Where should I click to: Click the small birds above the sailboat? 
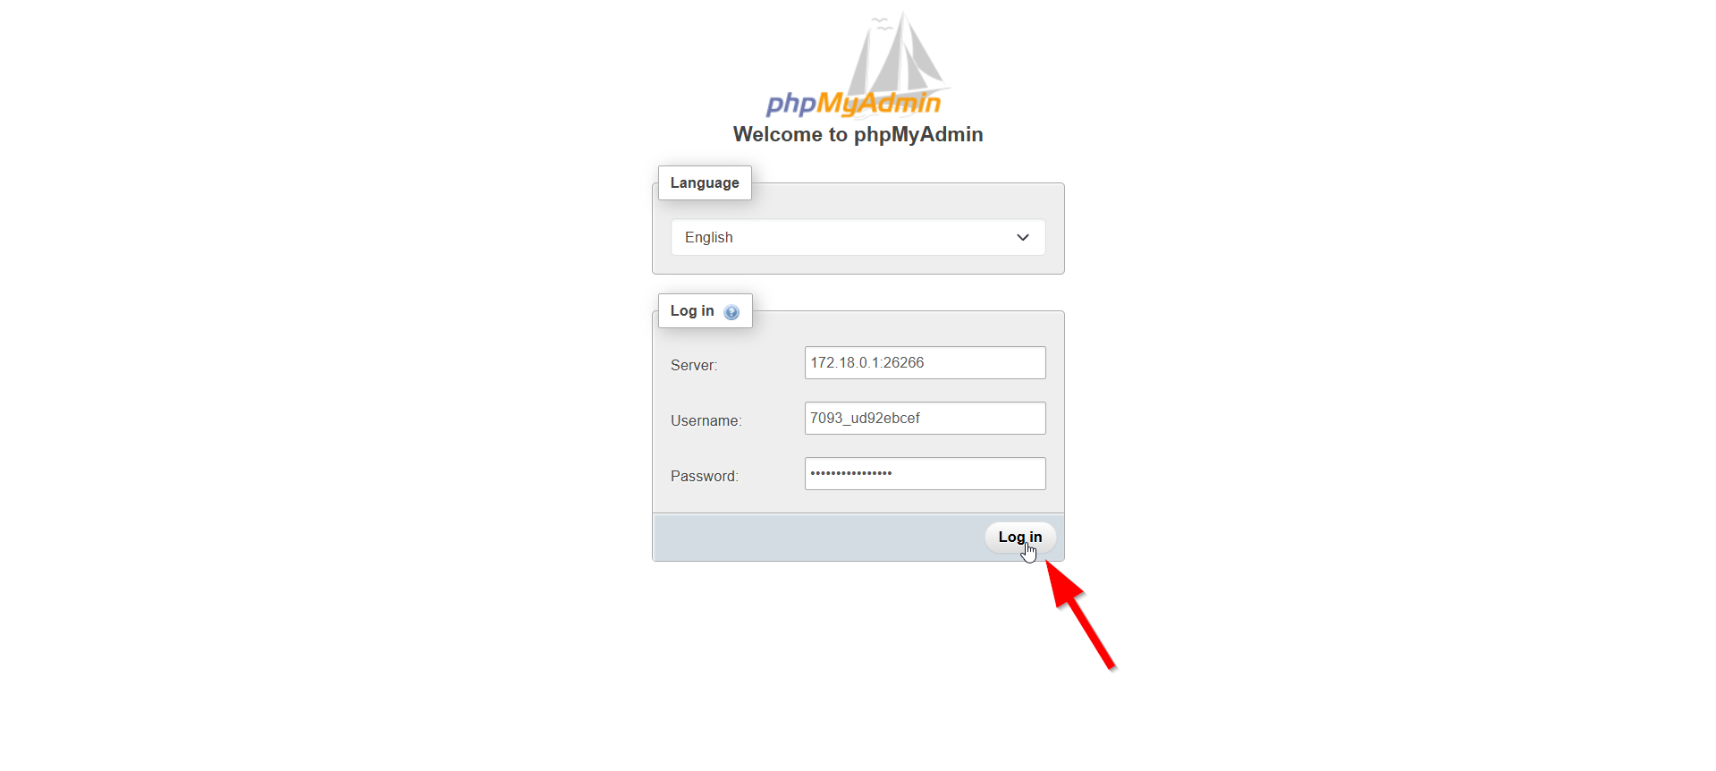pos(882,24)
